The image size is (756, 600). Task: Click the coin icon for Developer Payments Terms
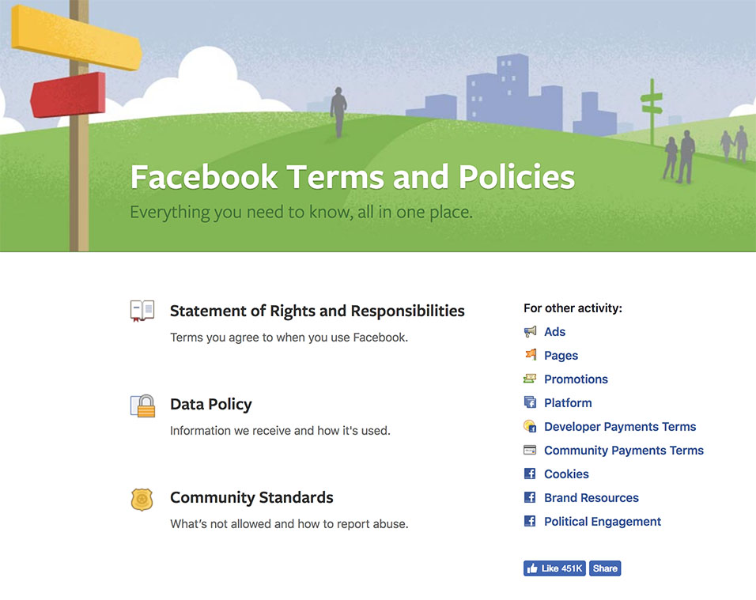pyautogui.click(x=530, y=426)
